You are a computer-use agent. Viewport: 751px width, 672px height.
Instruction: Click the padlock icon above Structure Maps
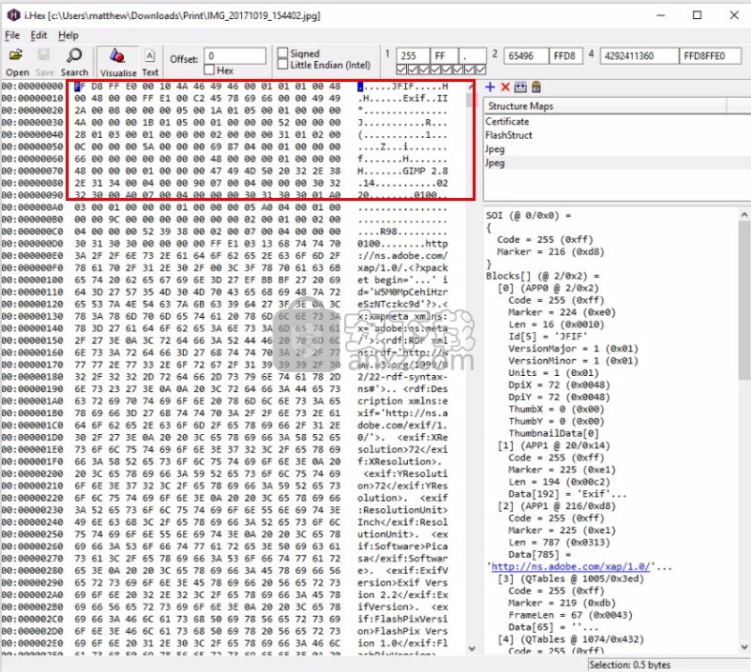click(x=537, y=87)
